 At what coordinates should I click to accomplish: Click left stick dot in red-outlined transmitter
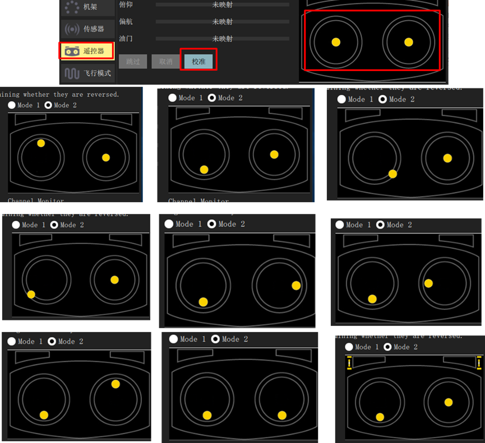[336, 42]
